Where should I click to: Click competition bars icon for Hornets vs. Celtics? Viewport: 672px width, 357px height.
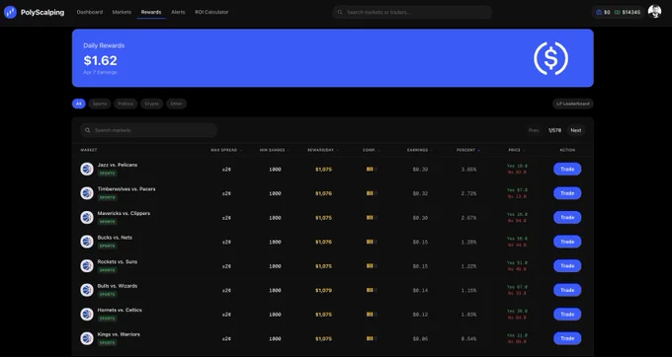(x=372, y=315)
